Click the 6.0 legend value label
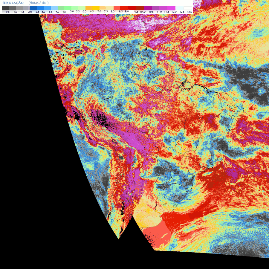 (x=85, y=11)
